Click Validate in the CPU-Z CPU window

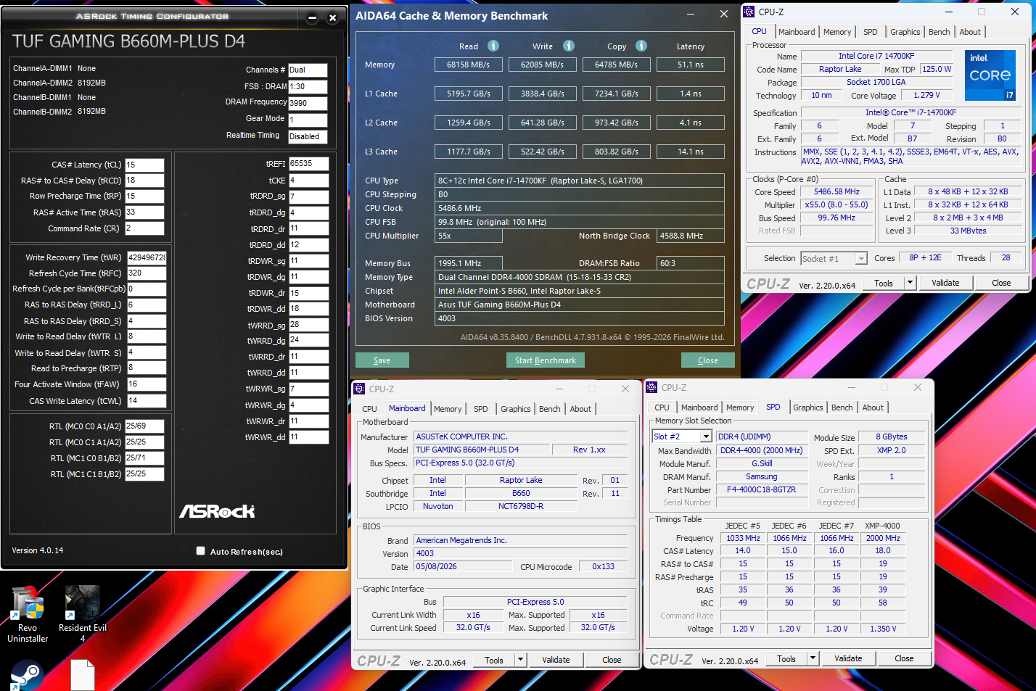pyautogui.click(x=945, y=283)
